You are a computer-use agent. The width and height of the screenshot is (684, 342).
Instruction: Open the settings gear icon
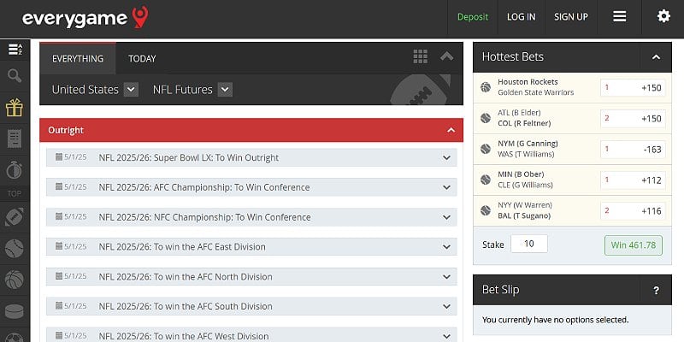click(663, 16)
